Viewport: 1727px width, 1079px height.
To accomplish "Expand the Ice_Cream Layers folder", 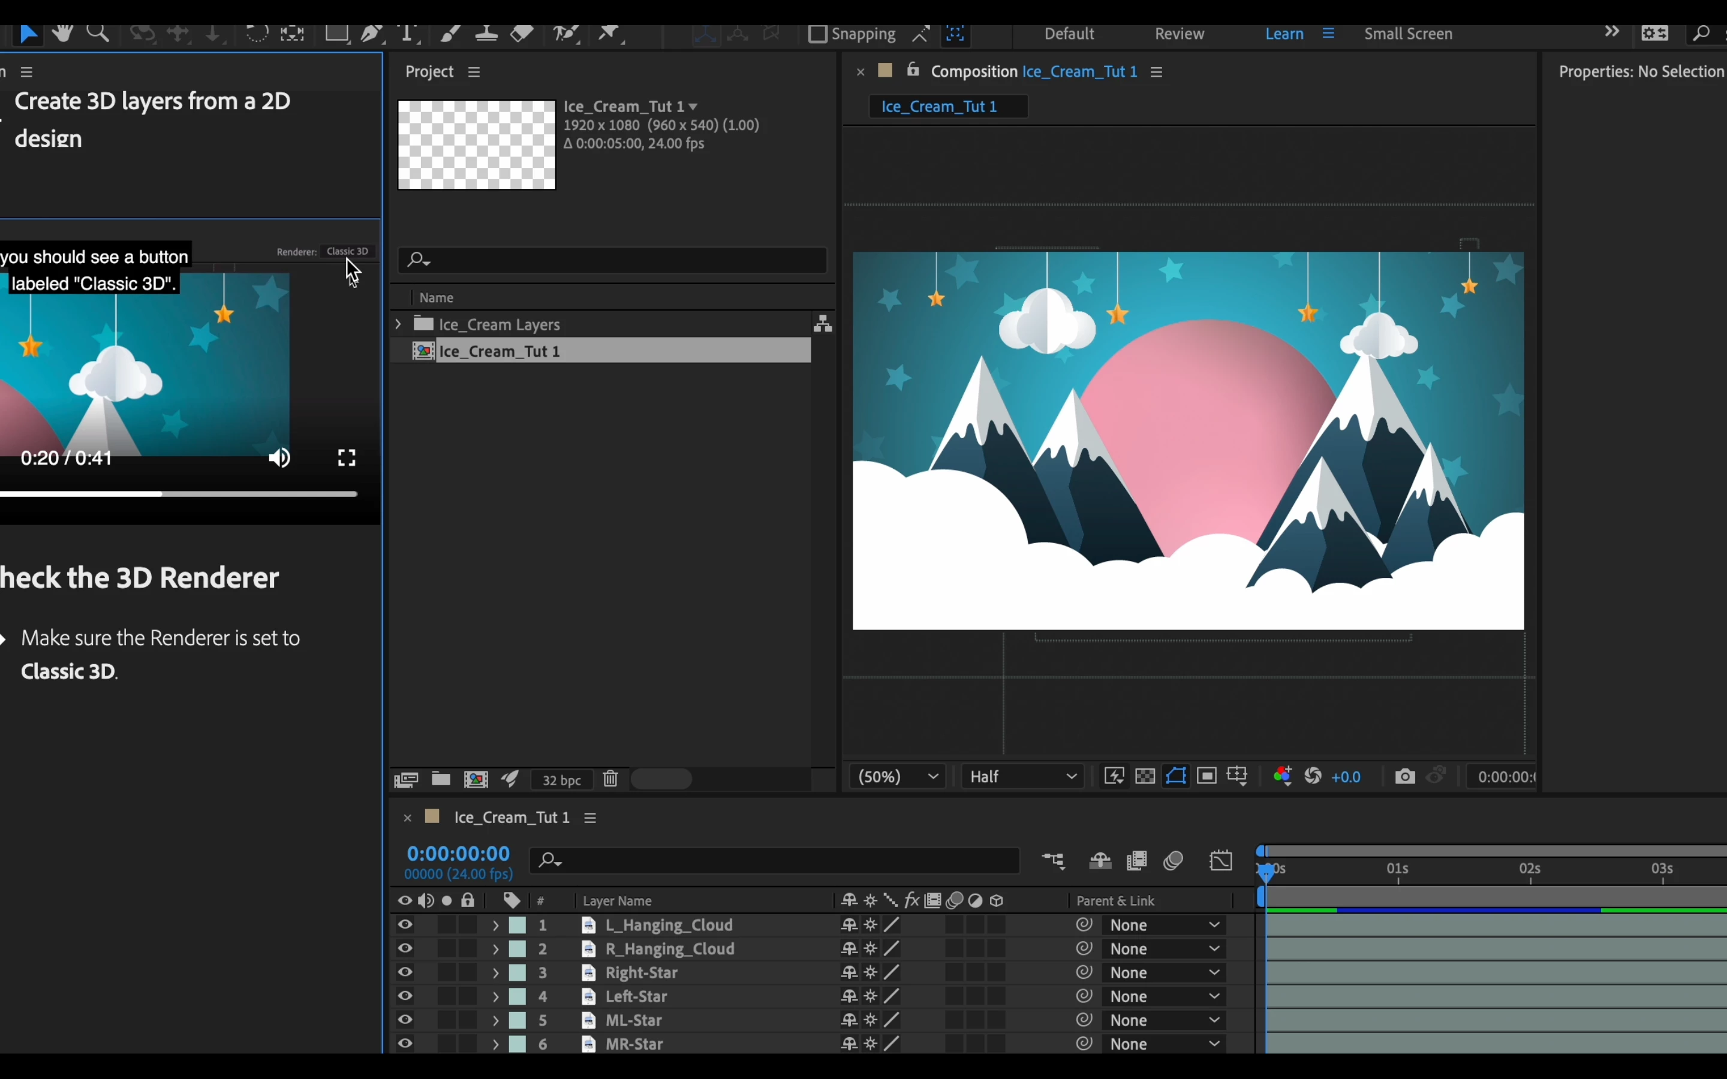I will [398, 324].
